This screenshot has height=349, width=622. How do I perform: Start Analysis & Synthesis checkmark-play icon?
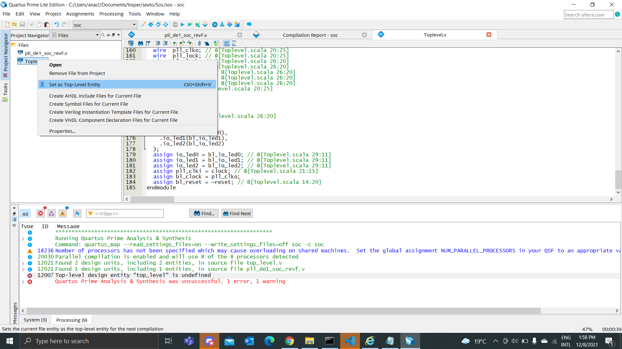[x=190, y=25]
